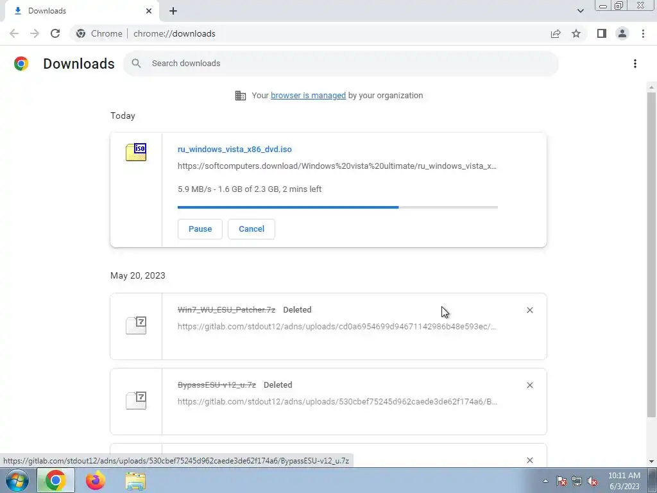Remove Win7_WU_ESU_Patcher.7z from list
657x493 pixels.
tap(529, 310)
